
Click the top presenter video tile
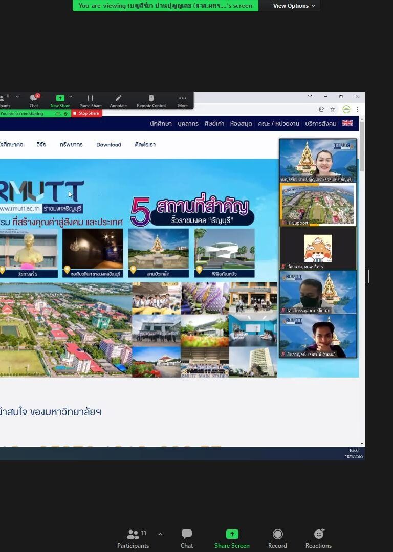click(x=318, y=161)
